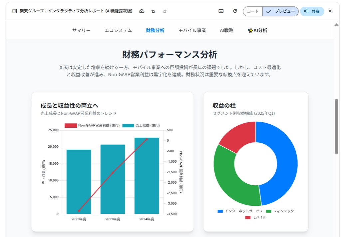Open the AI分析 tab
Screen dimensions: 341x237
point(257,30)
